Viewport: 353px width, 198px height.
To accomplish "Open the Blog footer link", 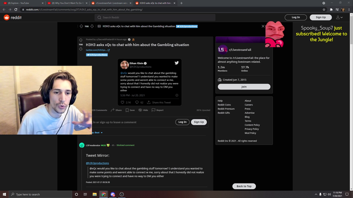I will click(x=247, y=117).
